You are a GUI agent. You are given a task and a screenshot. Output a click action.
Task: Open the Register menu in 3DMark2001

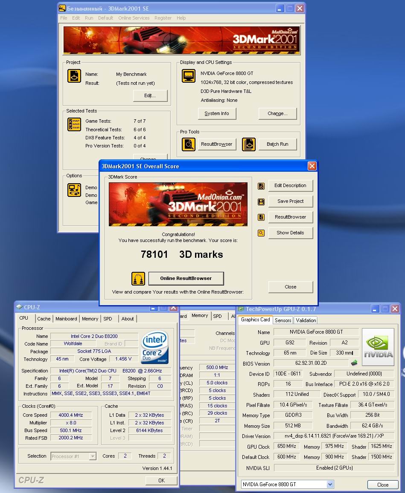click(x=163, y=18)
